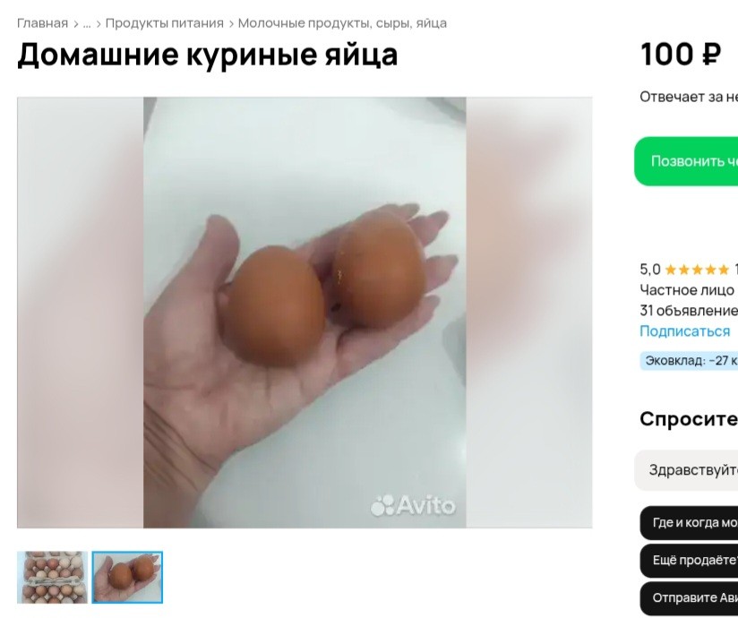Screen dimensions: 738x618
Task: Go to the Главная breadcrumb link
Action: coord(42,23)
